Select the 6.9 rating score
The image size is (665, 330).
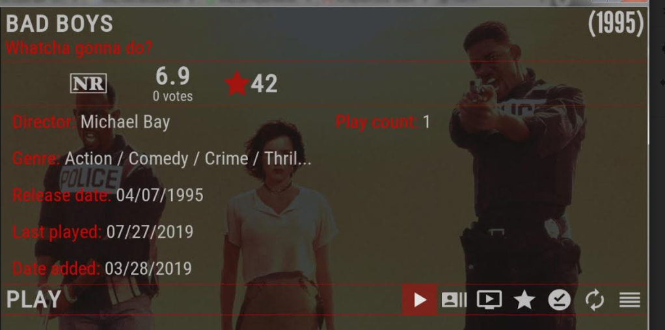[x=172, y=76]
